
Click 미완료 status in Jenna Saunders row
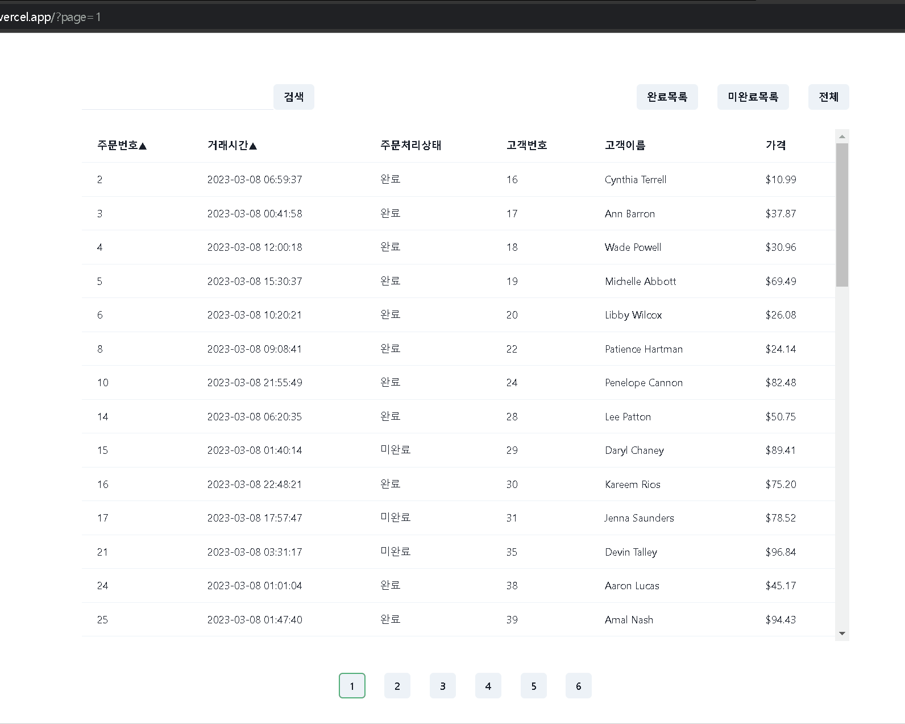point(395,518)
